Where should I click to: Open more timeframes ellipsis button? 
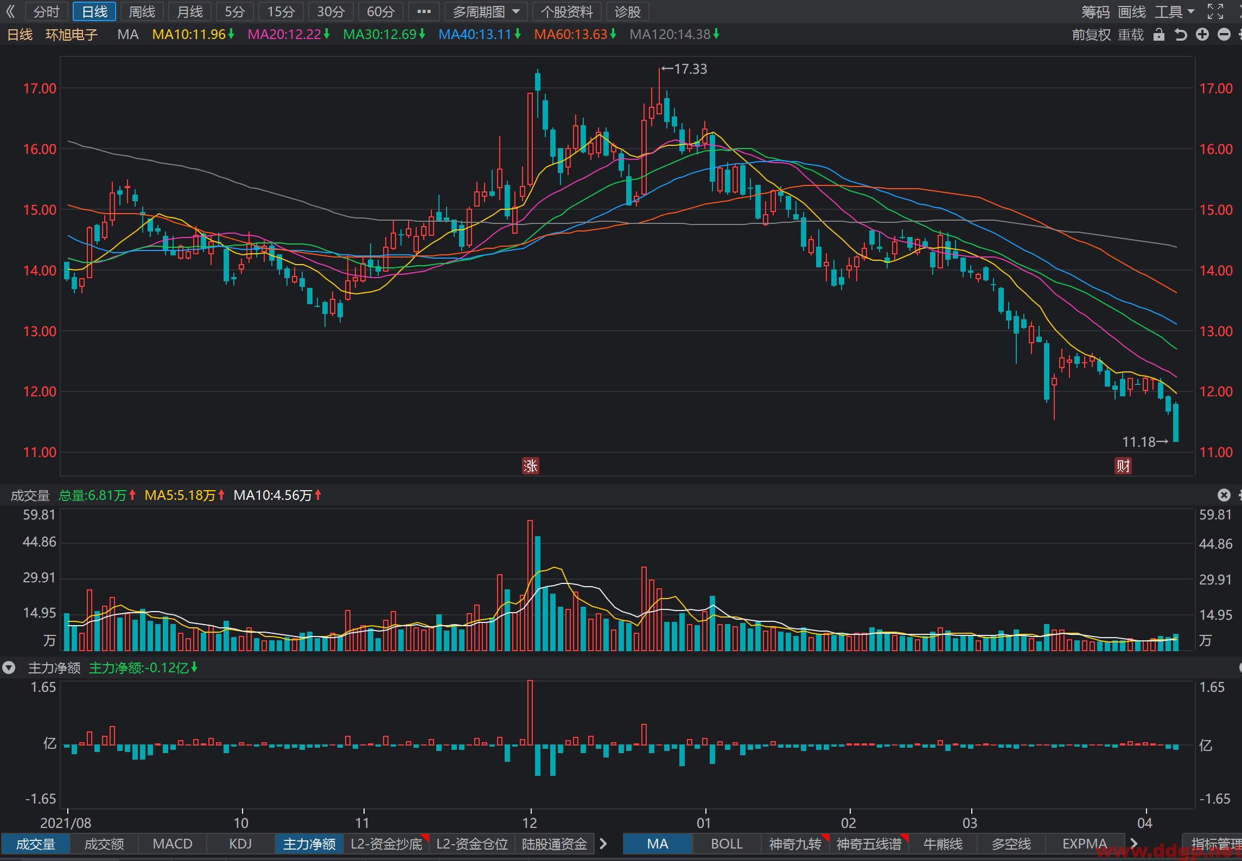[x=424, y=11]
